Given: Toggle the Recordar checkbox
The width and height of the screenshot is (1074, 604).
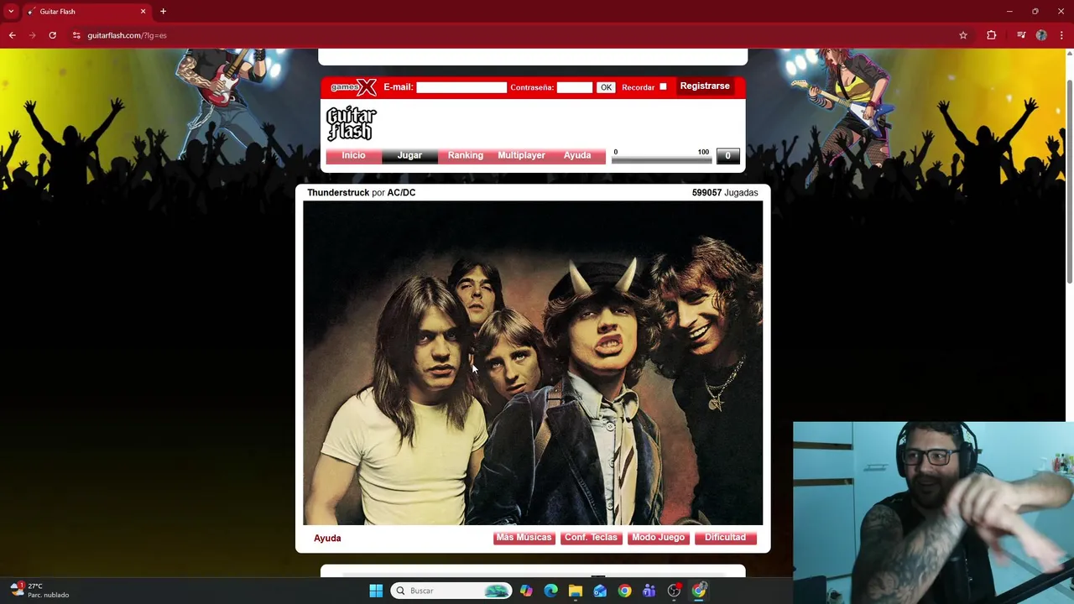Looking at the screenshot, I should [x=663, y=86].
